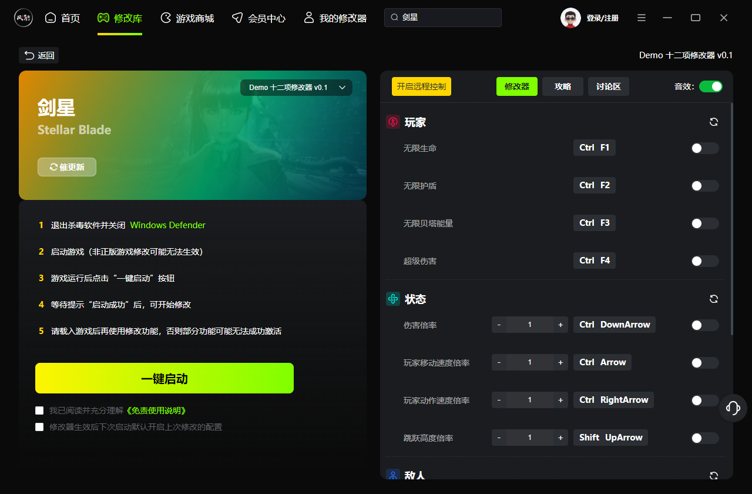This screenshot has width=752, height=494.
Task: Click the back arrow icon beside 返回
Action: [29, 55]
